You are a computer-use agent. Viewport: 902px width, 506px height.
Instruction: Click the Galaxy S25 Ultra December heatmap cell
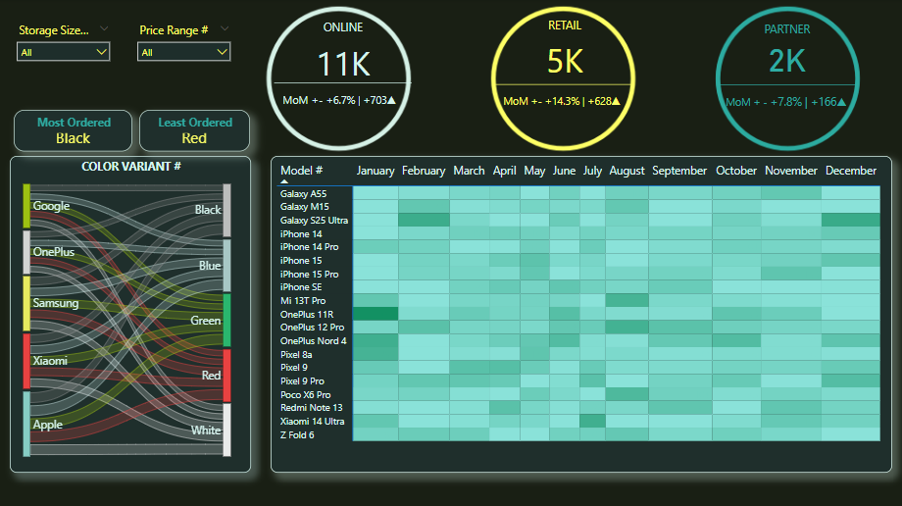(x=850, y=220)
